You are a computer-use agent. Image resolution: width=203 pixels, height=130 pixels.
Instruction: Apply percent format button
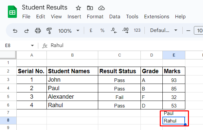[x=102, y=30]
